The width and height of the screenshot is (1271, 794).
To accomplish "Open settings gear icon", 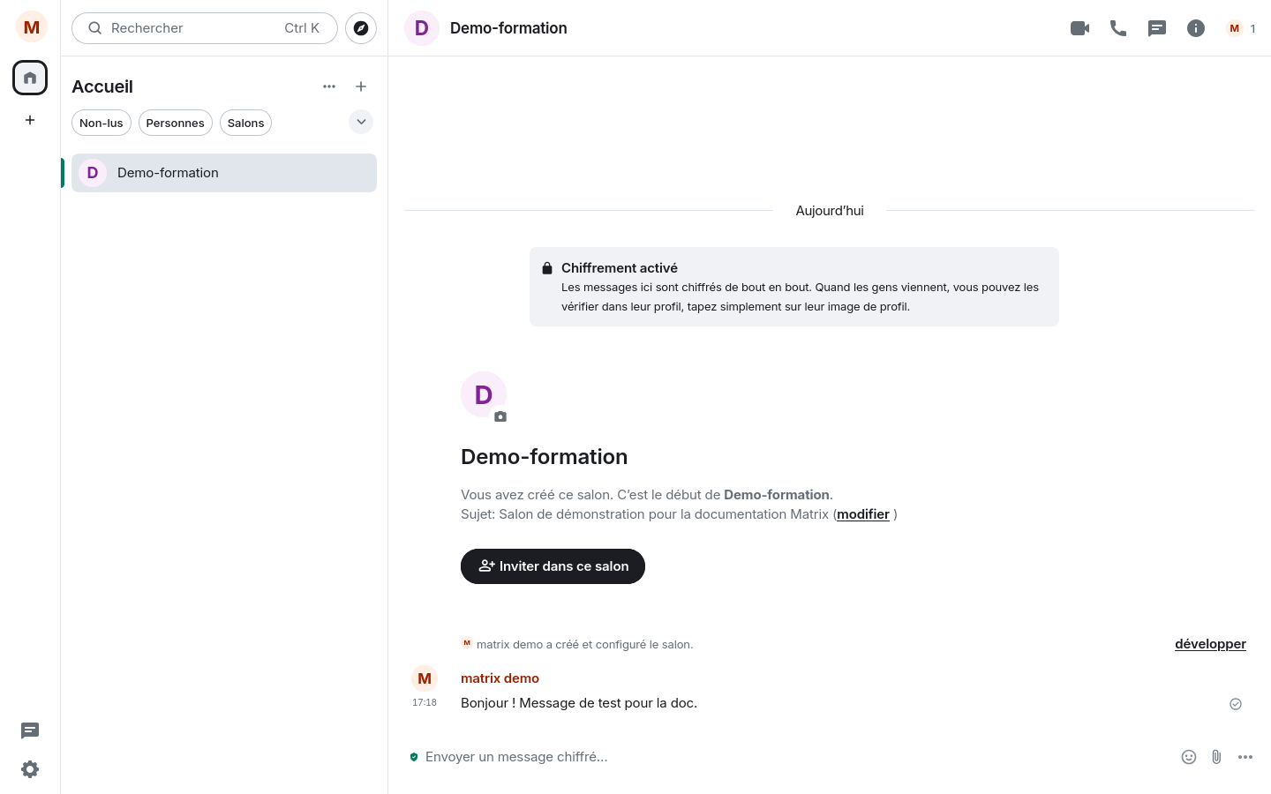I will [x=30, y=769].
